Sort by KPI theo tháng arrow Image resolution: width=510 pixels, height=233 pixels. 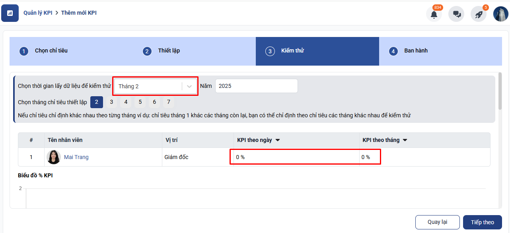(x=405, y=140)
